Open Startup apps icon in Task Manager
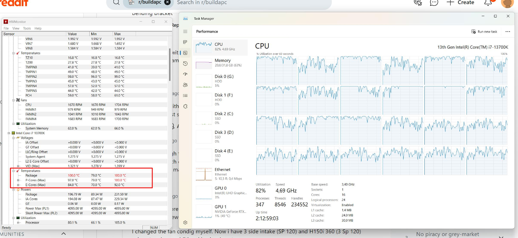 point(185,74)
